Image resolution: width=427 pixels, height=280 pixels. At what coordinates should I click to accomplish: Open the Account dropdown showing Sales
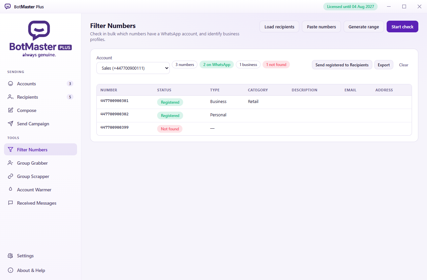133,68
